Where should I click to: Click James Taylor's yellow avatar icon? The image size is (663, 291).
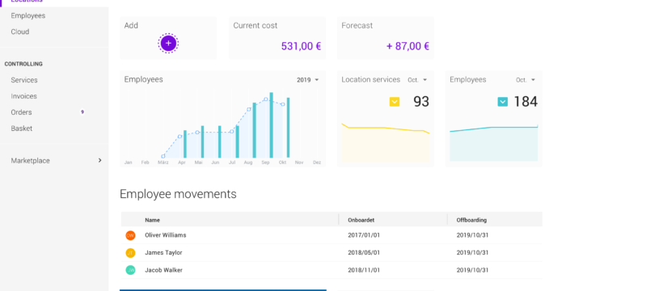click(x=130, y=253)
